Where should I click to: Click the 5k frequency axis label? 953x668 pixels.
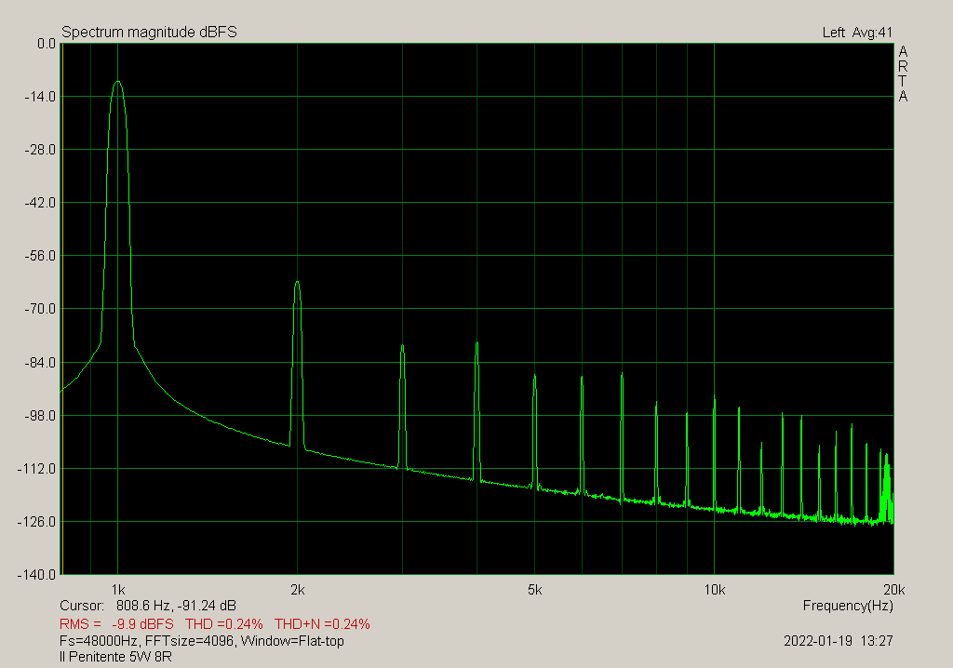[534, 590]
